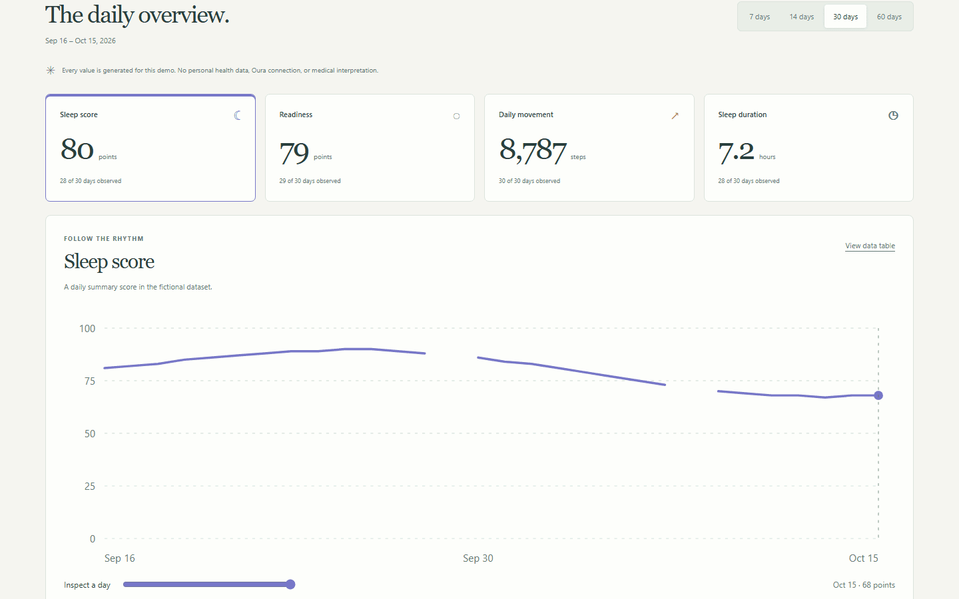Click the 'Sep 16' axis label
The height and width of the screenshot is (599, 959).
(x=120, y=558)
